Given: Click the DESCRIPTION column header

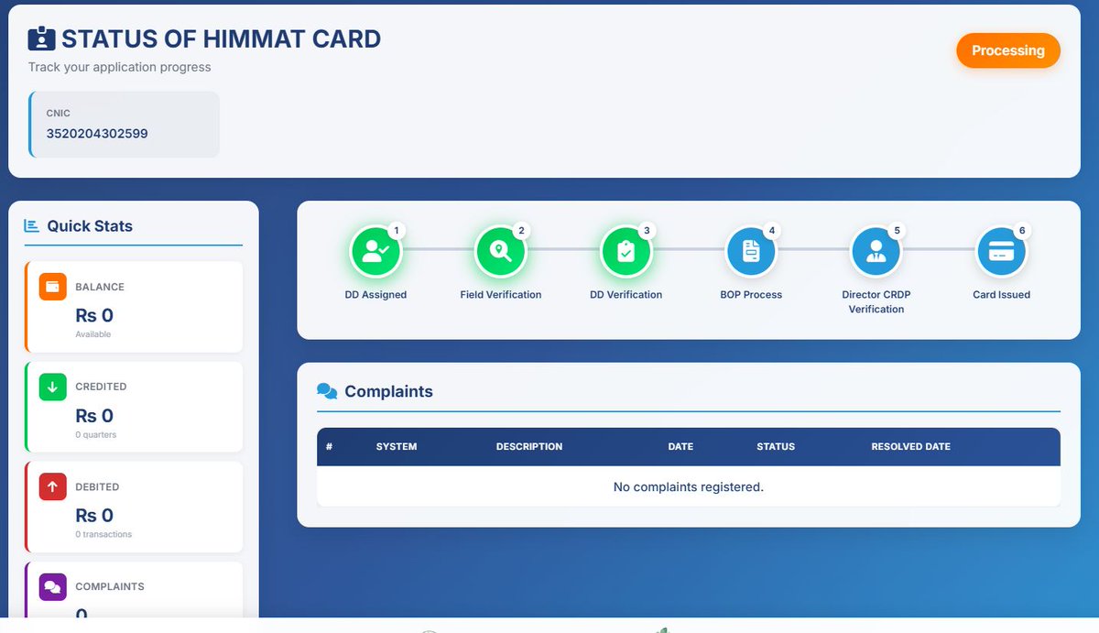Looking at the screenshot, I should [529, 447].
